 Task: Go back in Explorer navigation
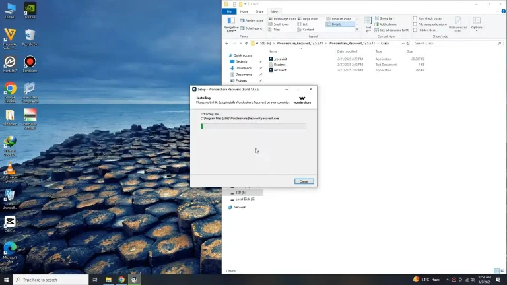pyautogui.click(x=226, y=44)
